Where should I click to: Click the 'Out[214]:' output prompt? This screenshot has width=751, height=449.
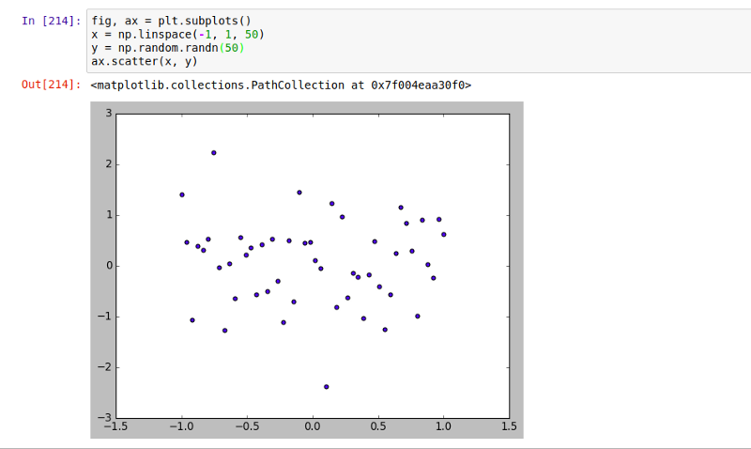[x=52, y=85]
